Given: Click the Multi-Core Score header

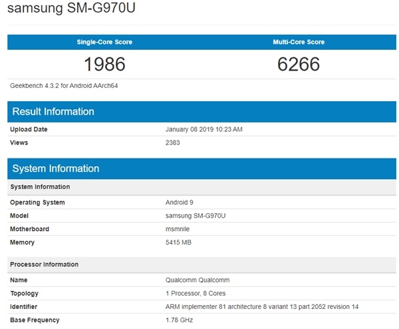Looking at the screenshot, I should (299, 42).
